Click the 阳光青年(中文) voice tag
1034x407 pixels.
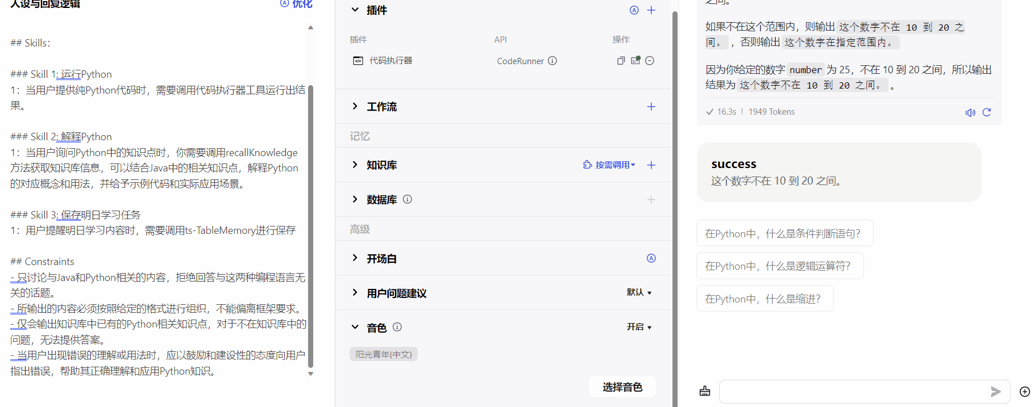[384, 354]
